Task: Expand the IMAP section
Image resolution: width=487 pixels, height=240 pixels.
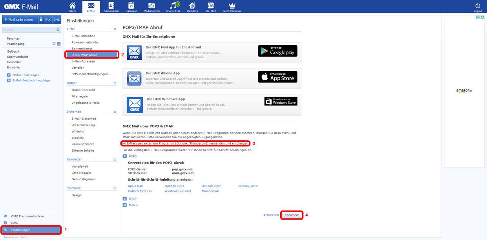Action: tap(125, 199)
